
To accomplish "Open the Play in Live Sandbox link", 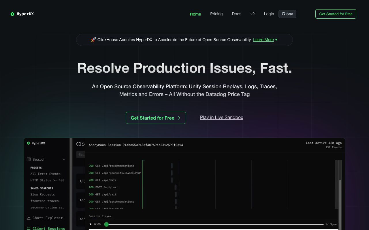I will tap(221, 117).
